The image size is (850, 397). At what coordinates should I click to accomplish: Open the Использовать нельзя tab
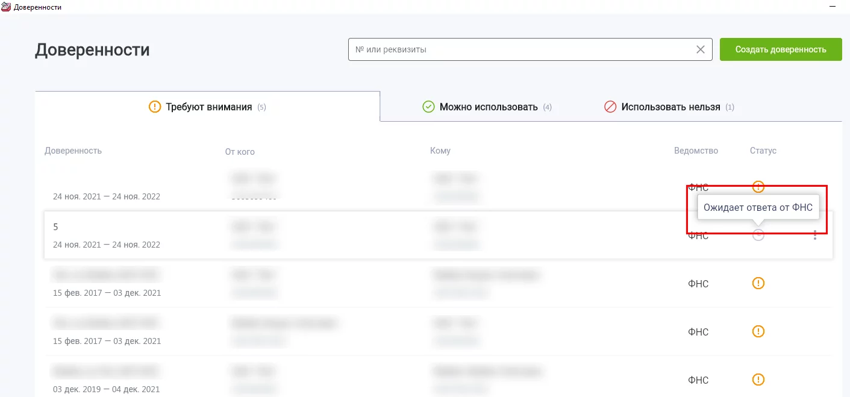pos(670,107)
